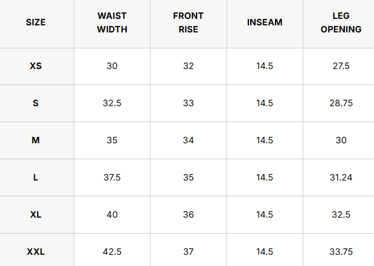Screen dimensions: 374x266
Task: Click the LEG OPENING header
Action: pyautogui.click(x=341, y=23)
